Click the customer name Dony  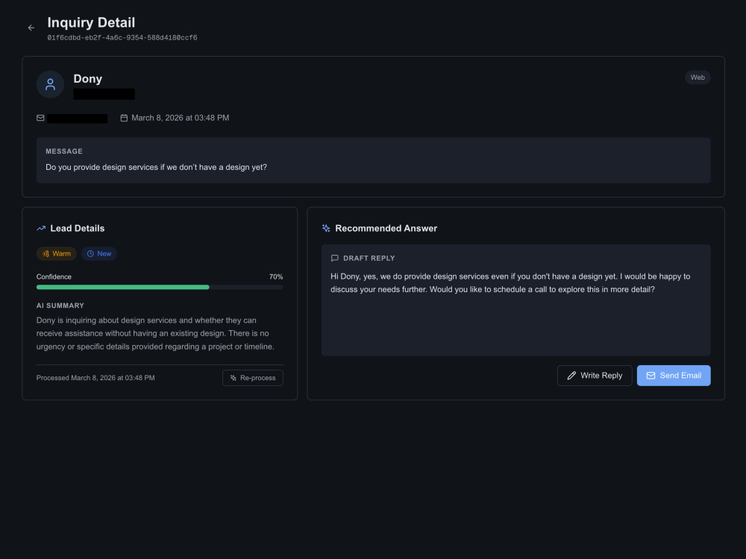[87, 79]
